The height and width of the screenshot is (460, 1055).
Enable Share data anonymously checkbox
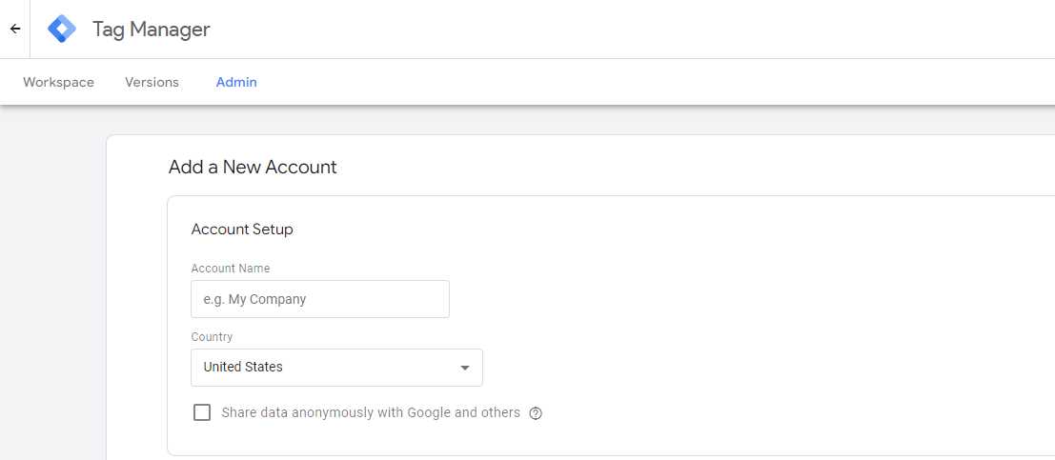pyautogui.click(x=202, y=412)
